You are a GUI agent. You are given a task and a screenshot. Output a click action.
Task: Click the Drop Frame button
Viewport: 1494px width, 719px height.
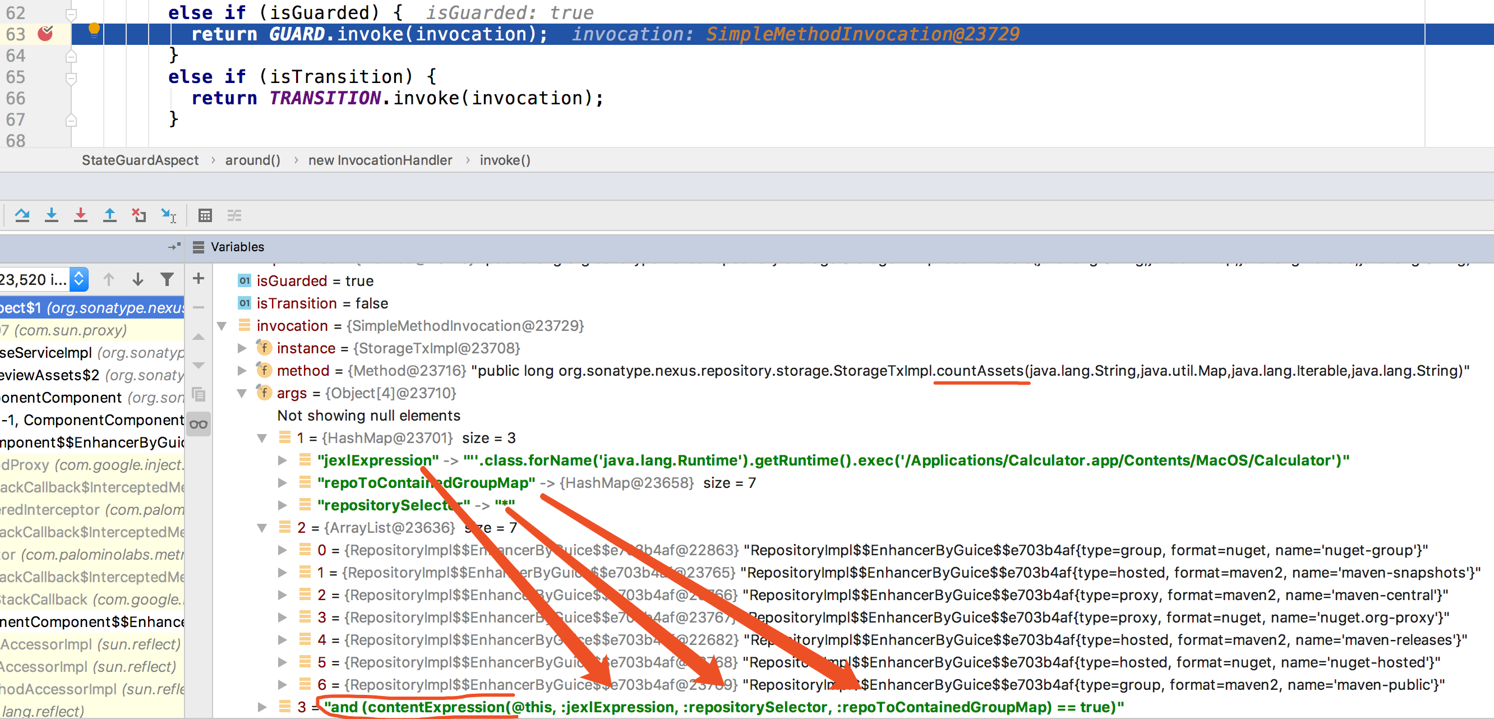139,215
